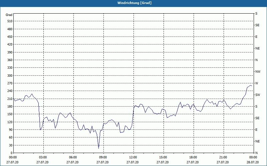Image resolution: width=267 pixels, height=166 pixels.
Task: Select the E compass label on the 450 gridline
Action: coord(256,37)
